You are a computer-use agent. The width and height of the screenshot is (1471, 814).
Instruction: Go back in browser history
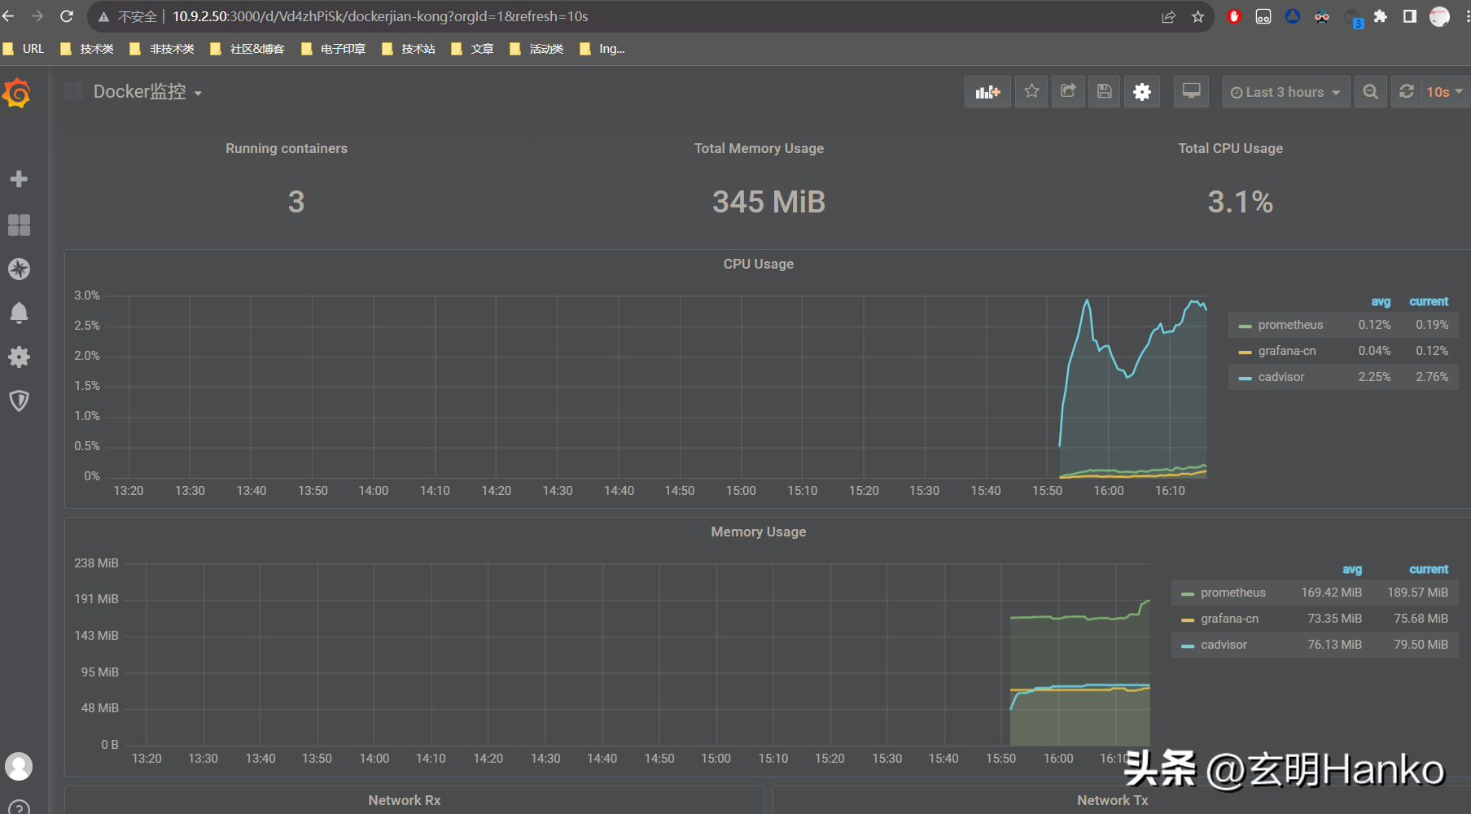[x=9, y=16]
